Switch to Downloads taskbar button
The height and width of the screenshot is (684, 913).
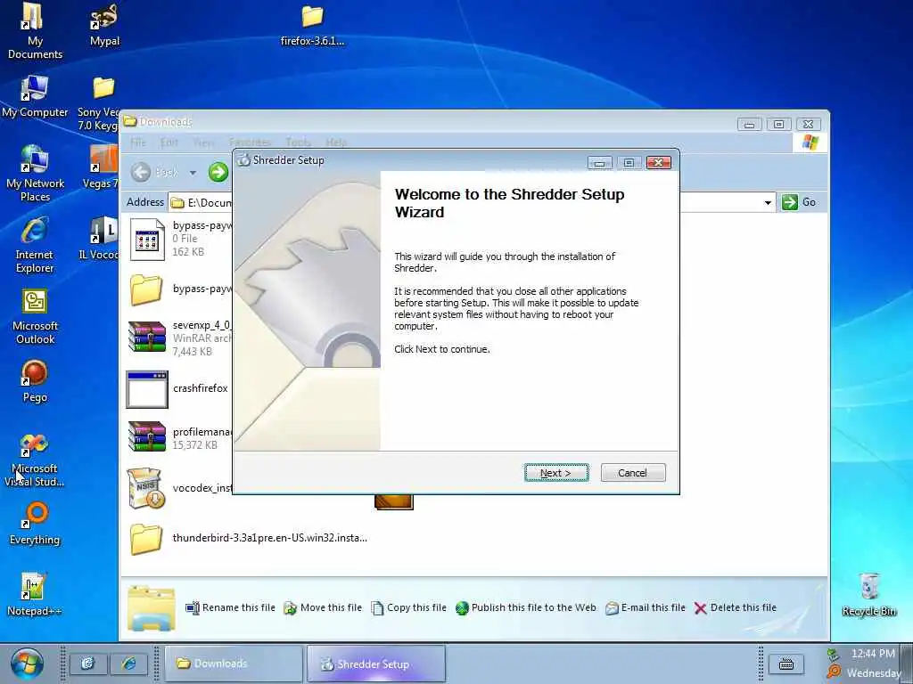(x=234, y=664)
